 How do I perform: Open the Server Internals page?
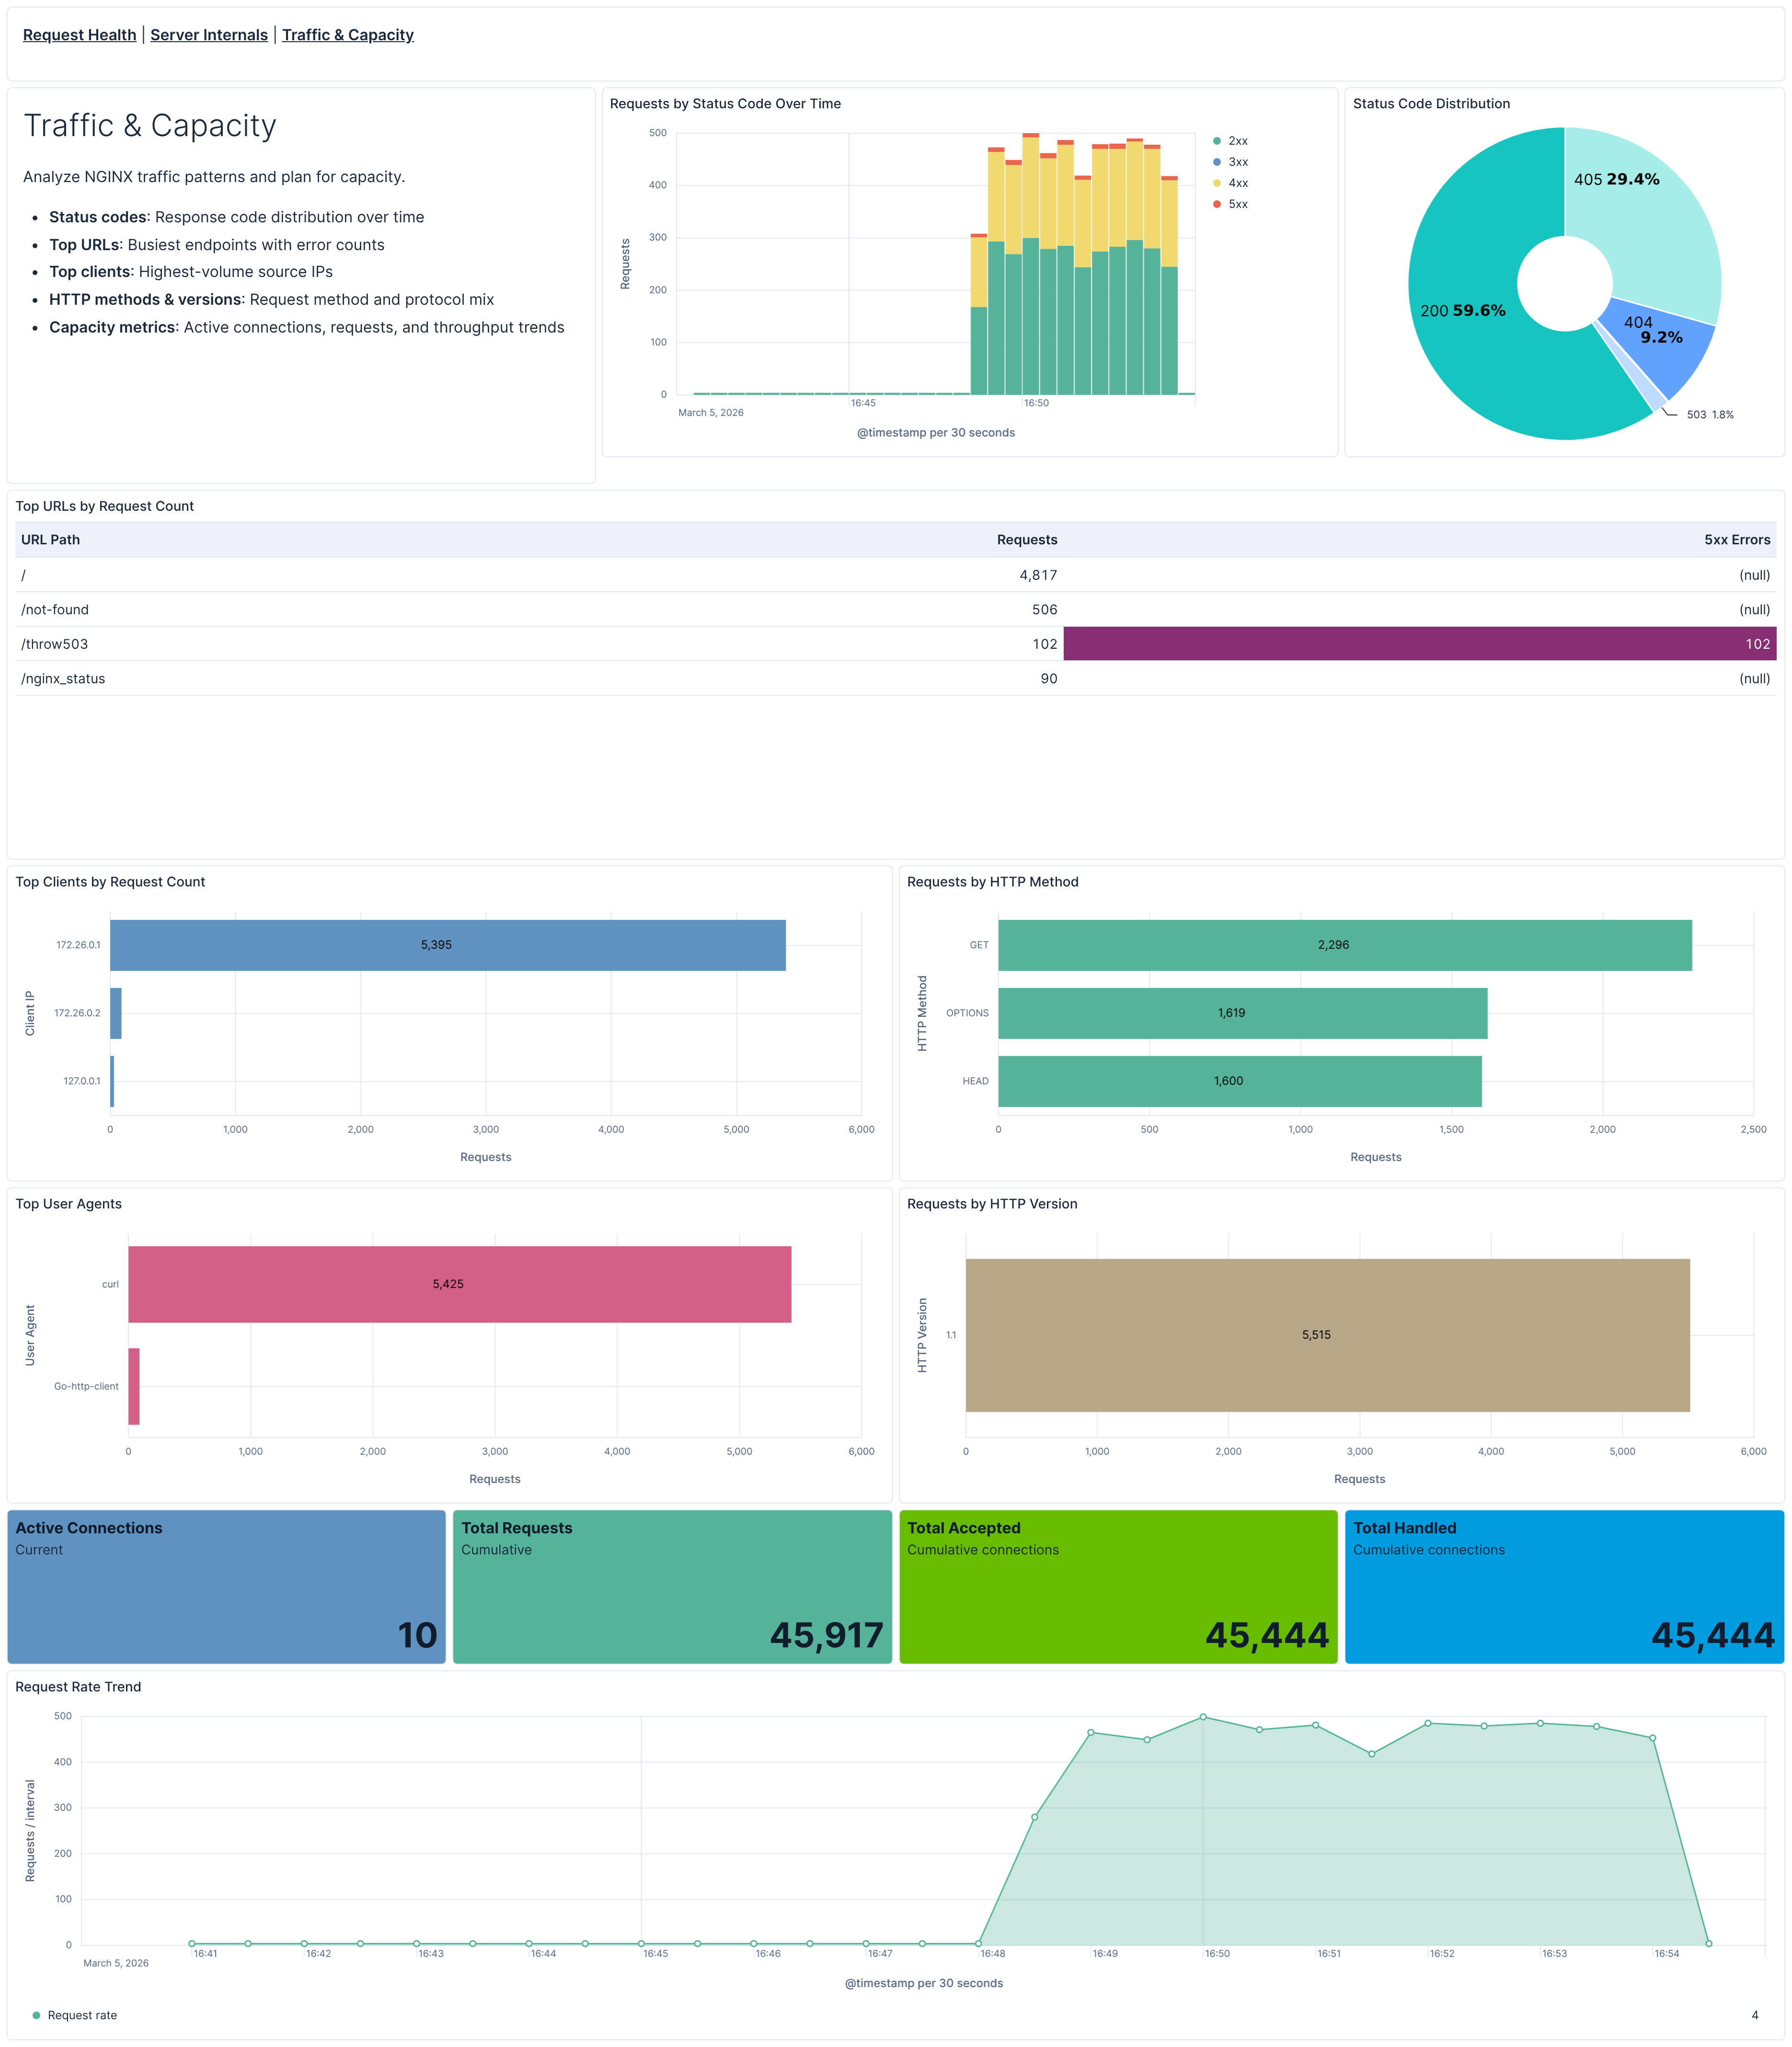[x=208, y=34]
